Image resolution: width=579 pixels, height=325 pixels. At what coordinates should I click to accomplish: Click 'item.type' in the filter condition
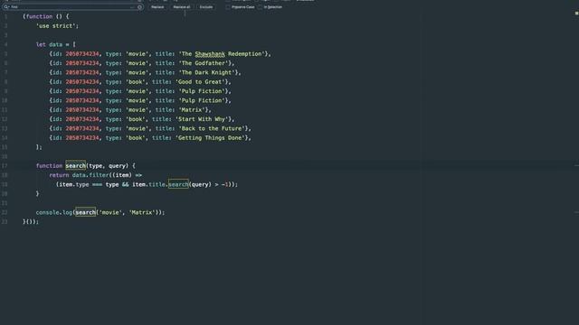coord(74,184)
